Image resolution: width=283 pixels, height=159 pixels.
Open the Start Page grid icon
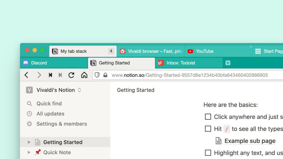pyautogui.click(x=258, y=51)
